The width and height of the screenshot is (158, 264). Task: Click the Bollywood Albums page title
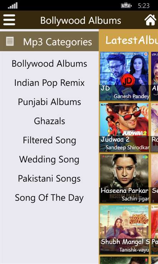tap(81, 20)
